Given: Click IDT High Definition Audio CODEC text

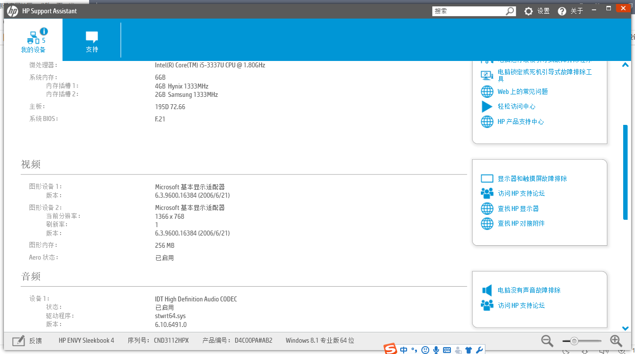Looking at the screenshot, I should 196,299.
